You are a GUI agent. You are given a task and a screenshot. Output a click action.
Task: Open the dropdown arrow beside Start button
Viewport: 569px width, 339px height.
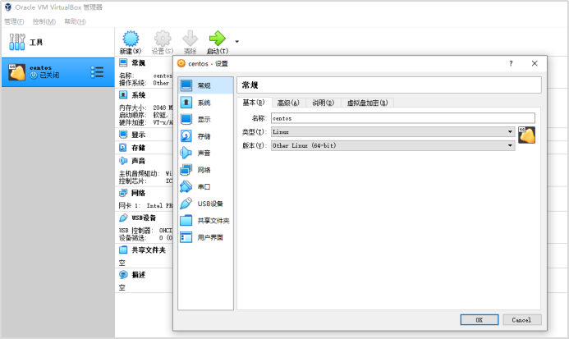point(237,42)
